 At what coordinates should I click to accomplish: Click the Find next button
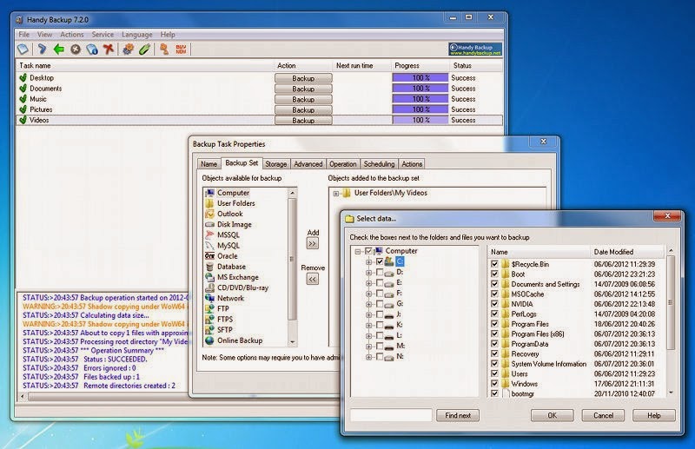click(x=458, y=415)
